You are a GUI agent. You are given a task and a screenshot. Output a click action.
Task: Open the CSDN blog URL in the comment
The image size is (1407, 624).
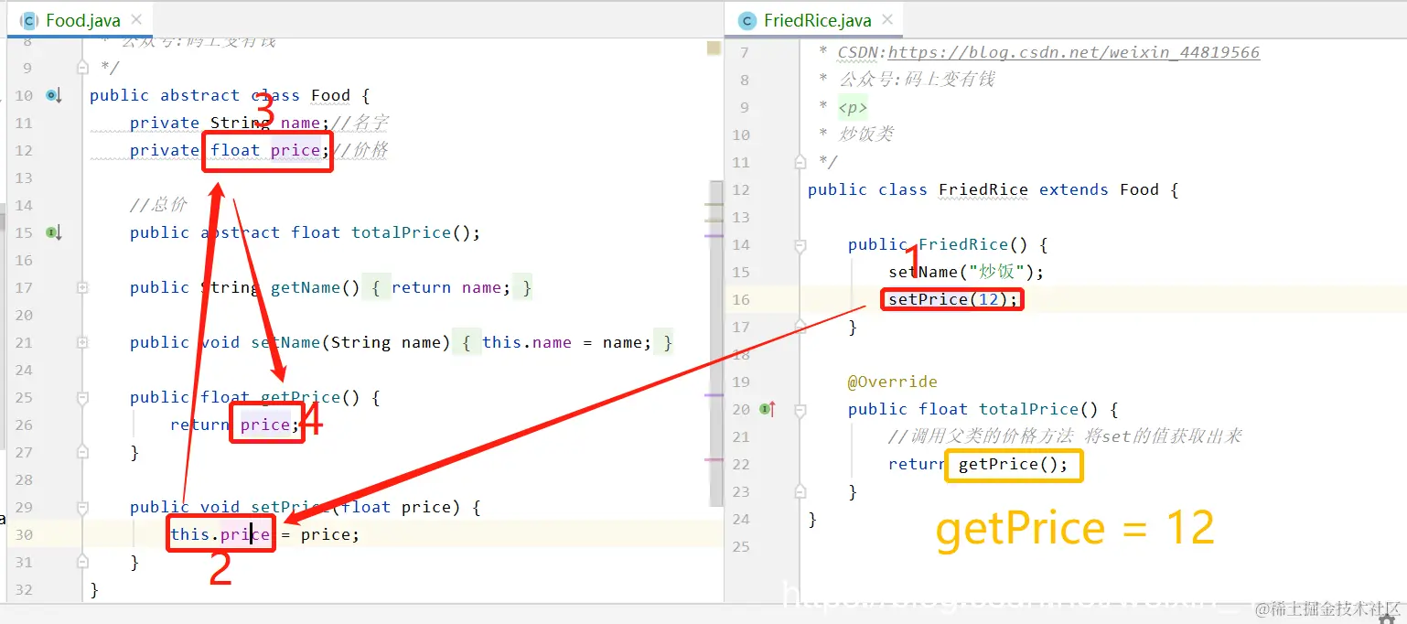pos(1074,52)
